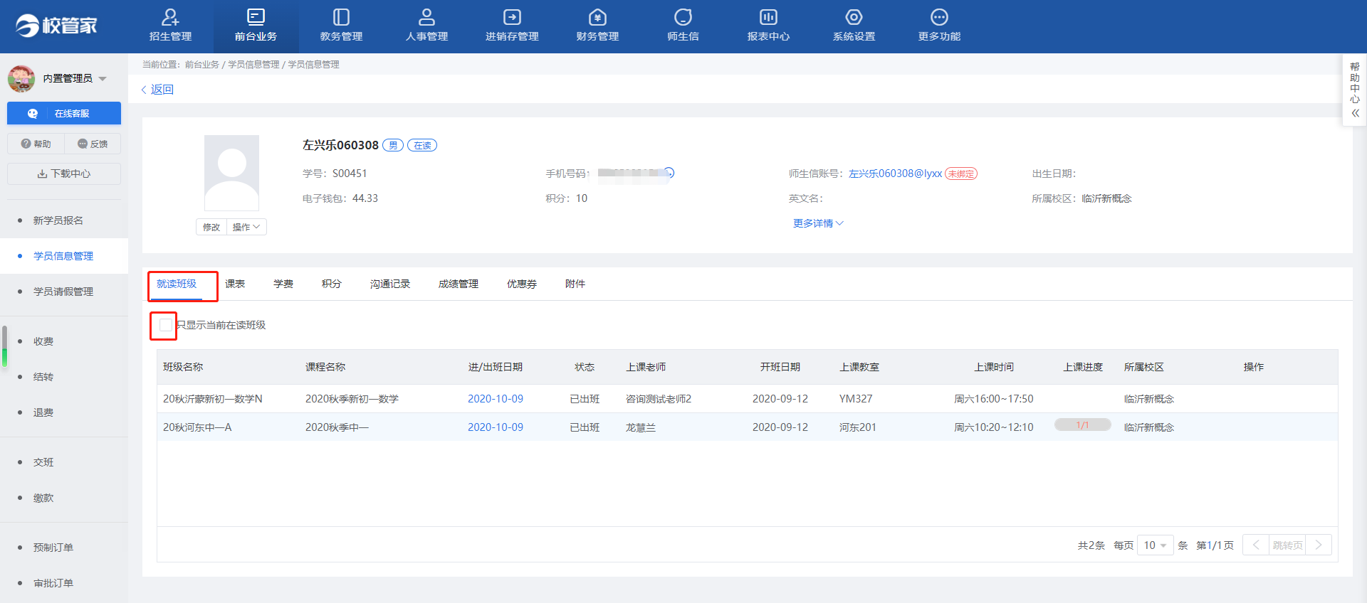Open the per-page count dropdown showing 10
The width and height of the screenshot is (1367, 603).
1155,545
